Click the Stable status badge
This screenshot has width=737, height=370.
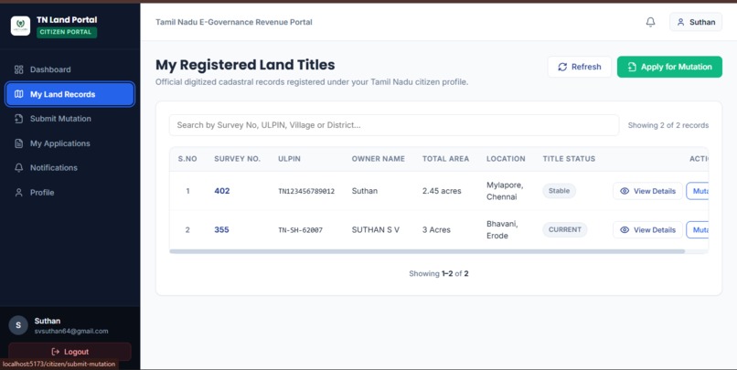(x=559, y=191)
